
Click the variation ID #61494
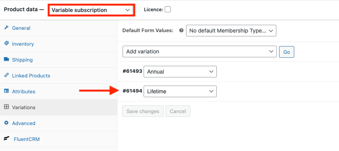point(132,91)
